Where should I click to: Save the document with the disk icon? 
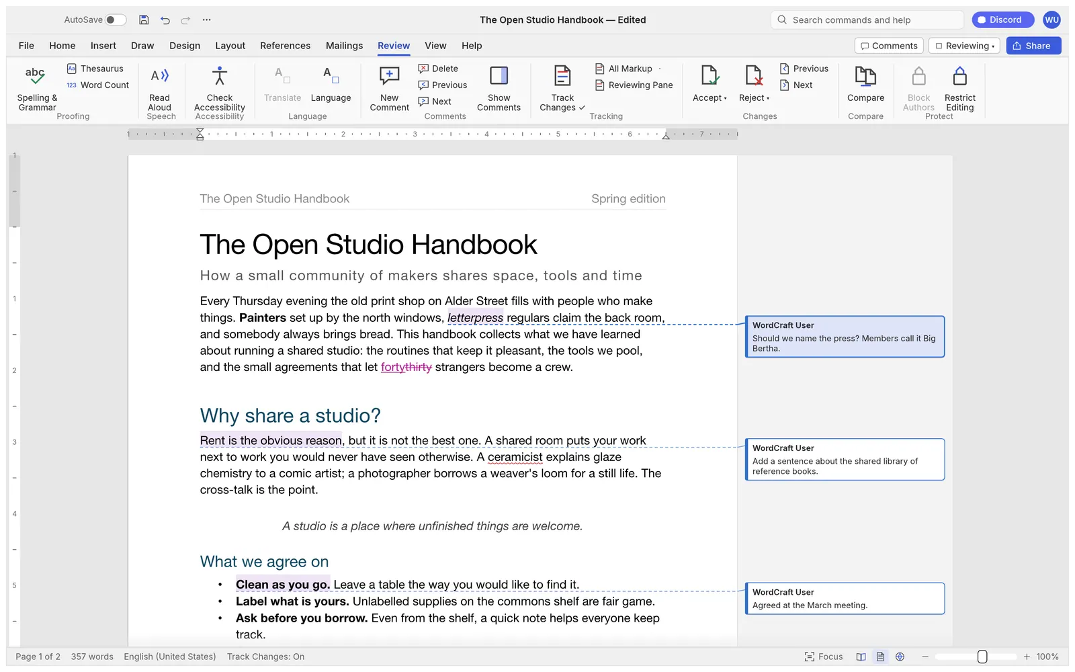click(x=144, y=20)
